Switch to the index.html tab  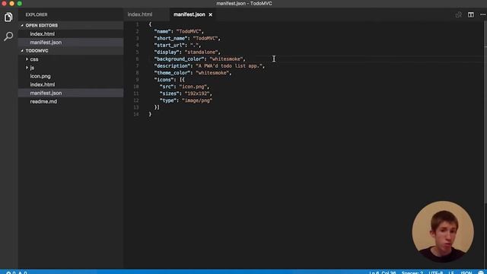[x=140, y=14]
